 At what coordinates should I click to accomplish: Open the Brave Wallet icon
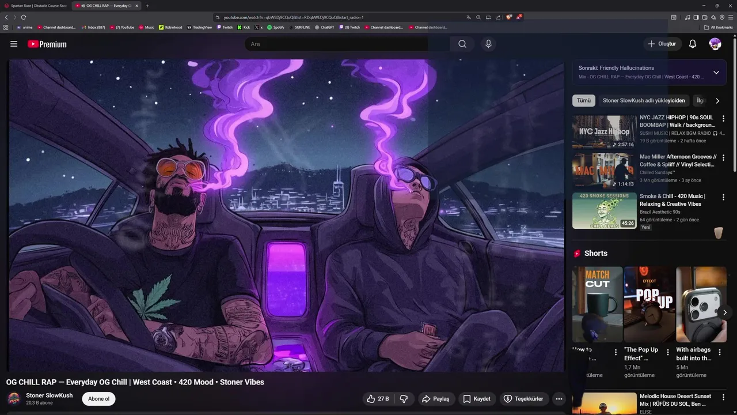point(705,17)
